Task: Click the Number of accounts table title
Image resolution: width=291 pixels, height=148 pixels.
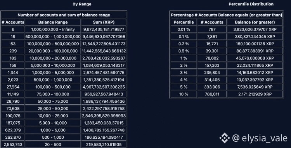Action: pos(64,15)
